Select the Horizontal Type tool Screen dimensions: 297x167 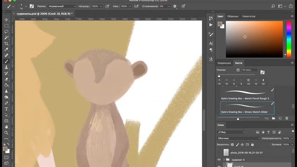[6, 109]
